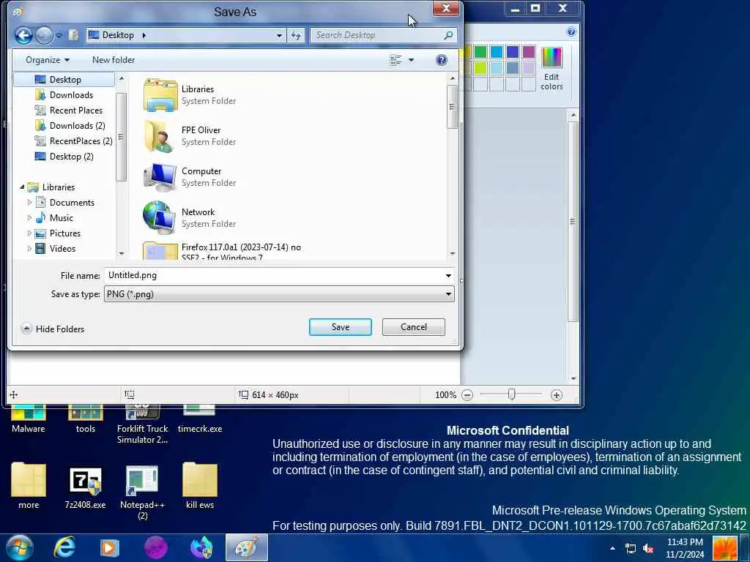Click the muted volume tray icon
The height and width of the screenshot is (562, 750).
(648, 549)
